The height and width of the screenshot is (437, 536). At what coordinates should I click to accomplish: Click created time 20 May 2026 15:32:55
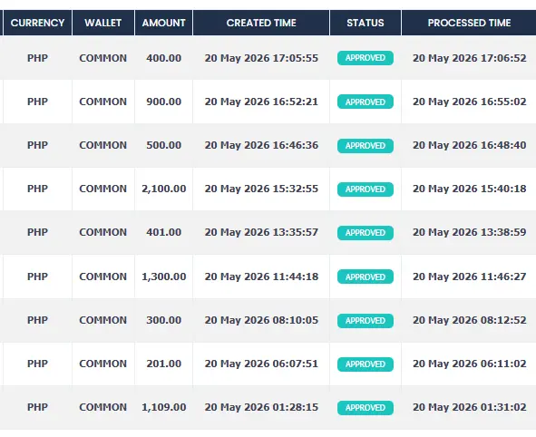tap(261, 189)
